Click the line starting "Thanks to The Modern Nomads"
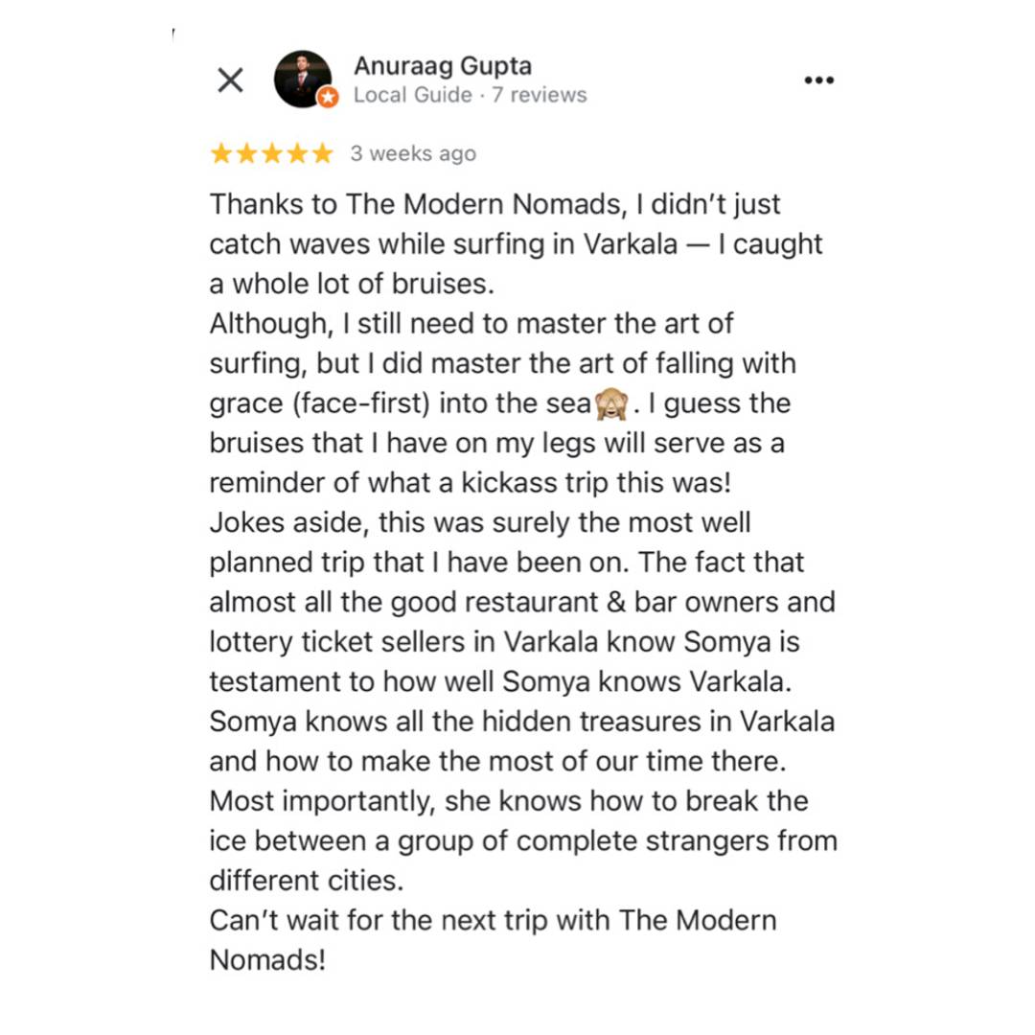The height and width of the screenshot is (1035, 1035). point(495,204)
